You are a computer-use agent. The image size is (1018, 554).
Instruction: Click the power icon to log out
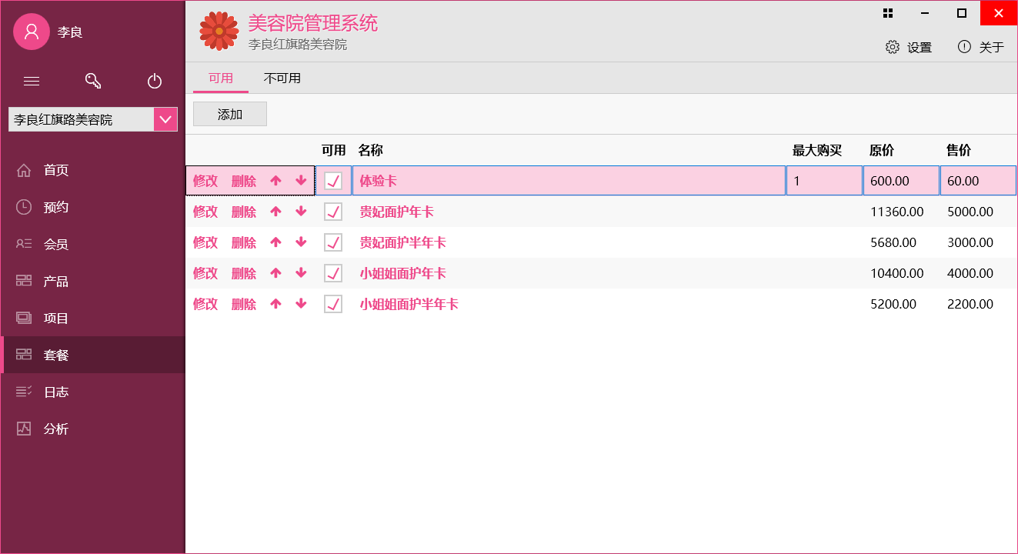click(x=155, y=81)
